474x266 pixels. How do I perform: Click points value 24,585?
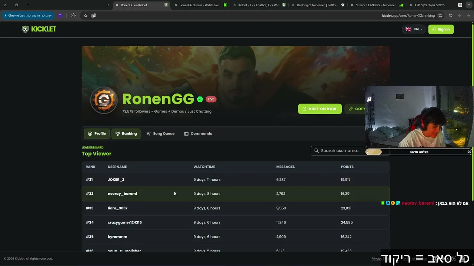coord(347,222)
